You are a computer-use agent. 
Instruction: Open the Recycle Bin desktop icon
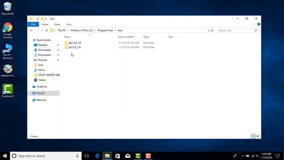8,8
